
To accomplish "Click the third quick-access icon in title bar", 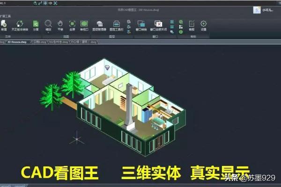I will [x=45, y=3].
